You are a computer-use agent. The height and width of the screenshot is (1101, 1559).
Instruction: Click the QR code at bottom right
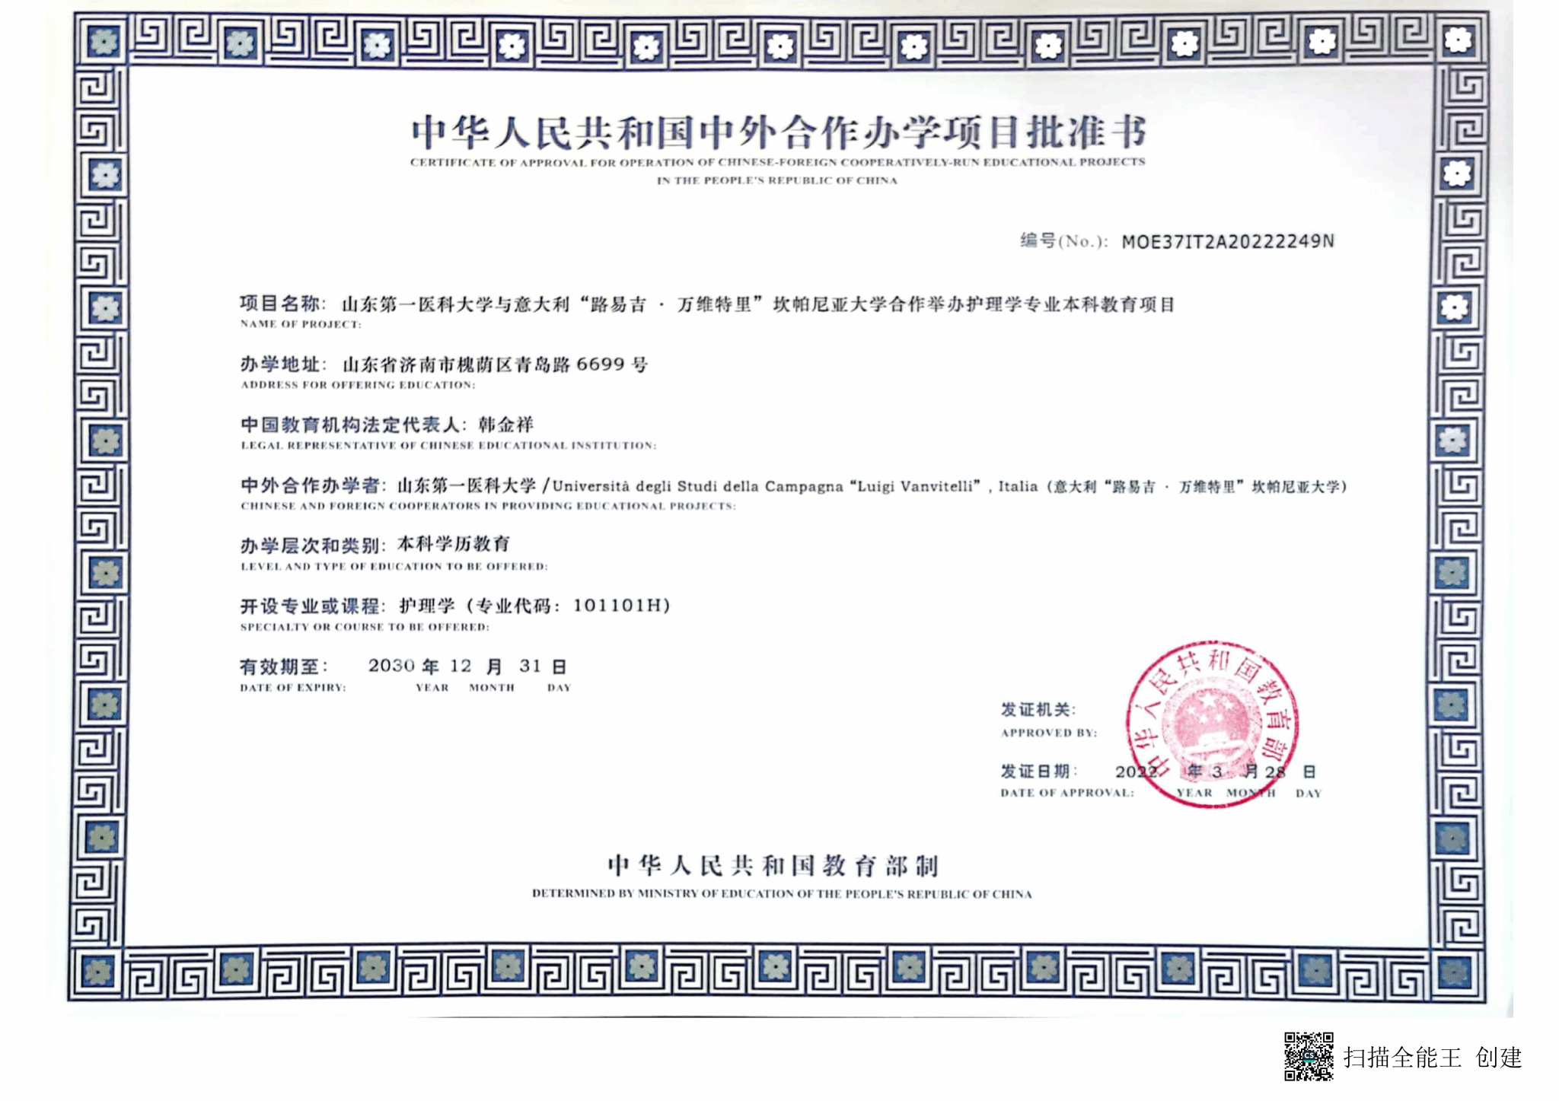1309,1056
